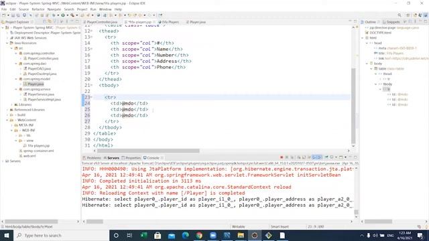Click the editor horizontal scrollbar
Image resolution: width=429 pixels, height=241 pixels.
(x=148, y=151)
